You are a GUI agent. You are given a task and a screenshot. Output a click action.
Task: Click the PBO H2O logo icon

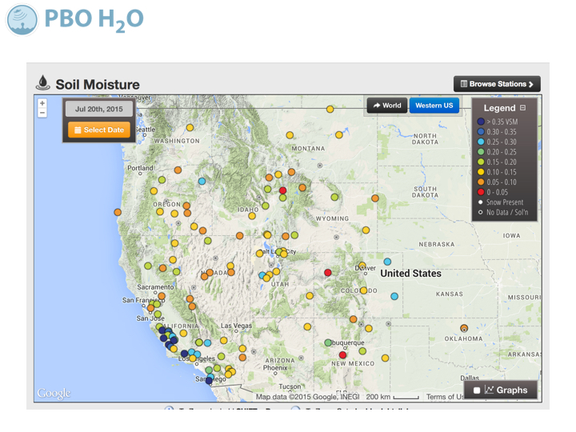click(22, 19)
